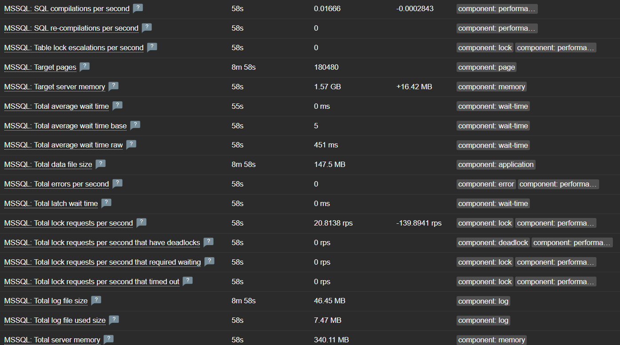Open help for Total average wait time base
Screen dimensions: 620x345
click(135, 125)
